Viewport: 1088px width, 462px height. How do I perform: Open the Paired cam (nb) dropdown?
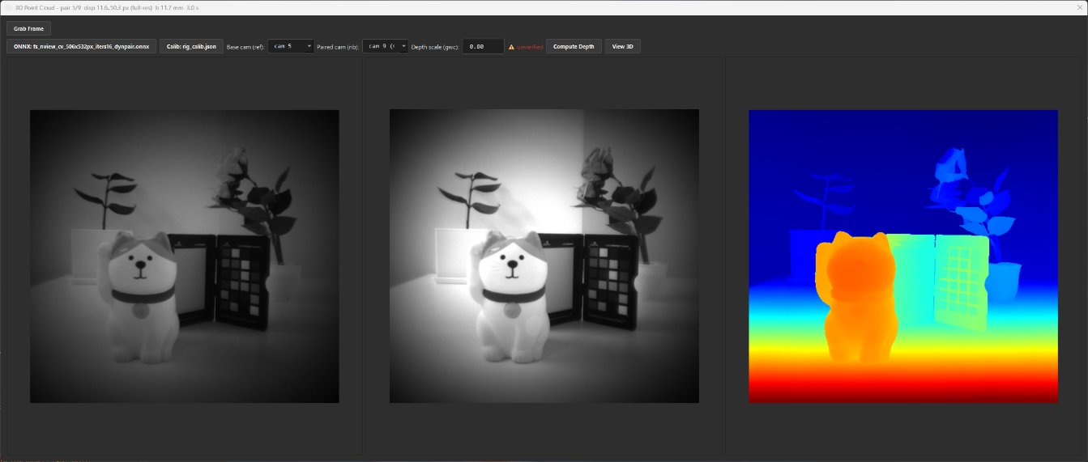[385, 46]
